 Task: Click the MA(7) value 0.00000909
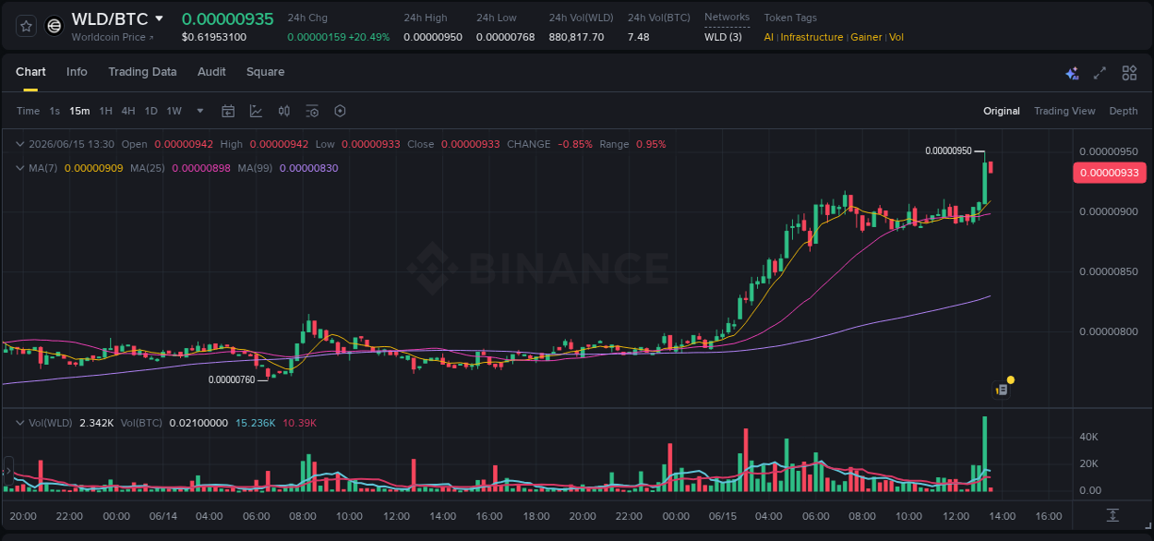pos(93,168)
